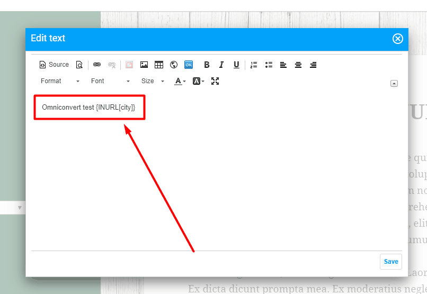Screen dimensions: 427x294
Task: Toggle underline formatting
Action: 236,65
